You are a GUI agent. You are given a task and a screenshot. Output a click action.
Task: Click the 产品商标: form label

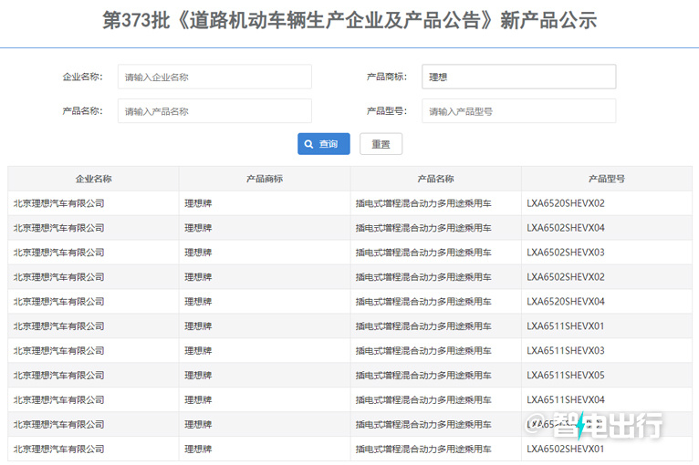point(387,77)
